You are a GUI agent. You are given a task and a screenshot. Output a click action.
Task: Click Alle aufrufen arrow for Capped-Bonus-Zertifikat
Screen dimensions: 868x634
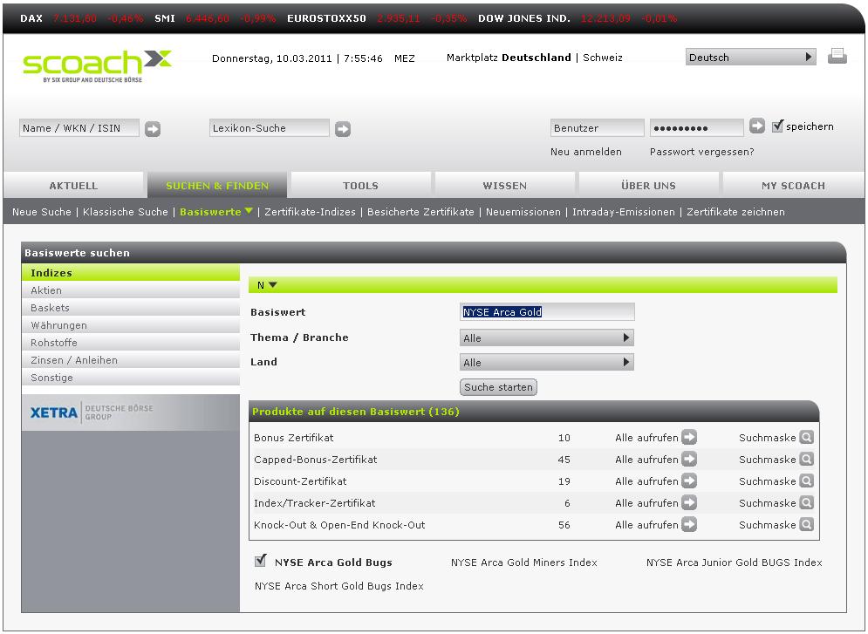click(x=689, y=460)
